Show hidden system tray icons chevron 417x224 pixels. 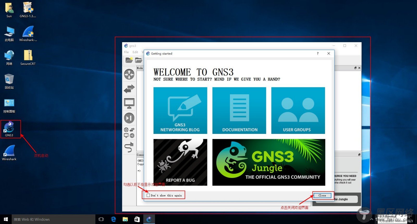pos(372,220)
